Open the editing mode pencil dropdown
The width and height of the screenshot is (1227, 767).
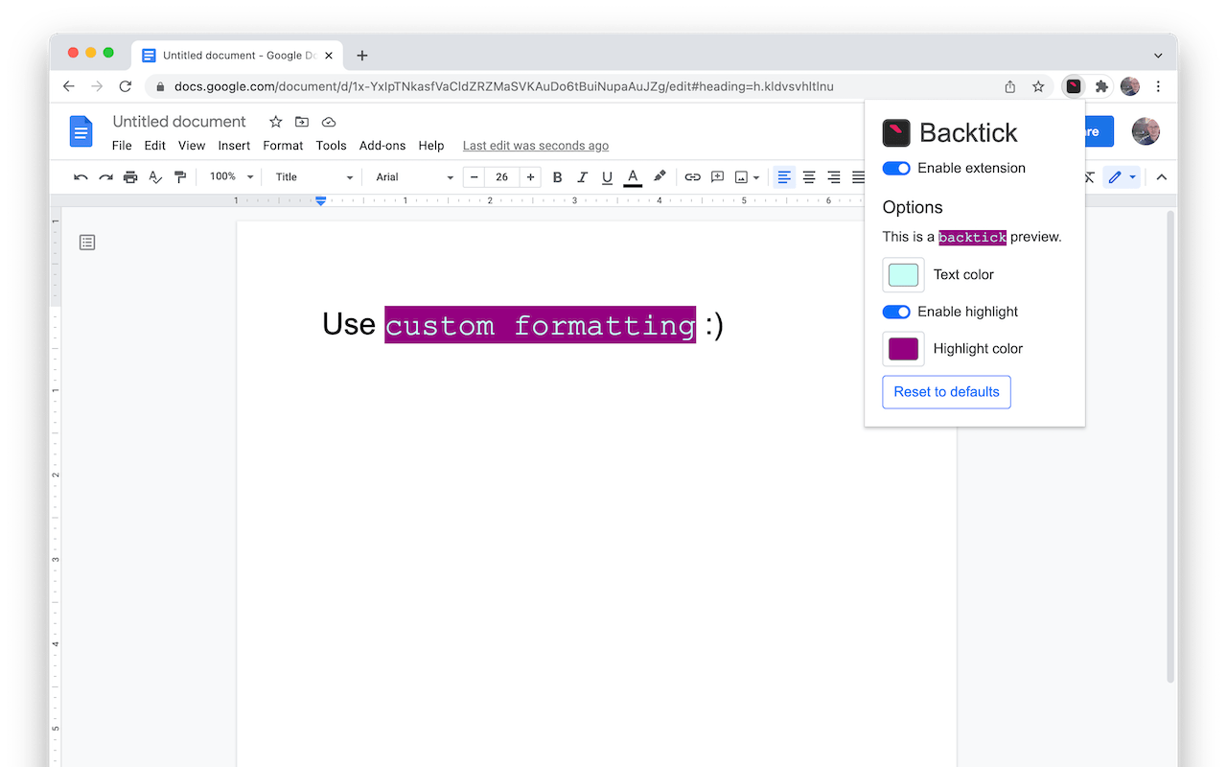coord(1122,177)
